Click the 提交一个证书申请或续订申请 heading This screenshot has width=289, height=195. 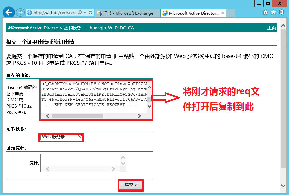click(40, 42)
